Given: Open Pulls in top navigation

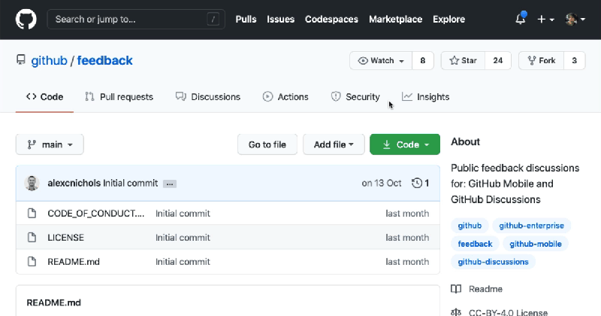Looking at the screenshot, I should click(x=246, y=20).
